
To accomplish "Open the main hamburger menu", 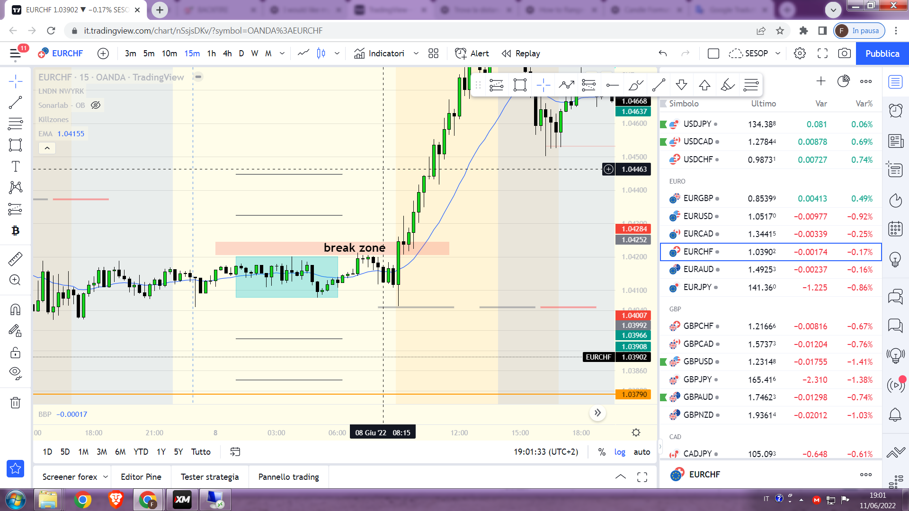I will 16,53.
